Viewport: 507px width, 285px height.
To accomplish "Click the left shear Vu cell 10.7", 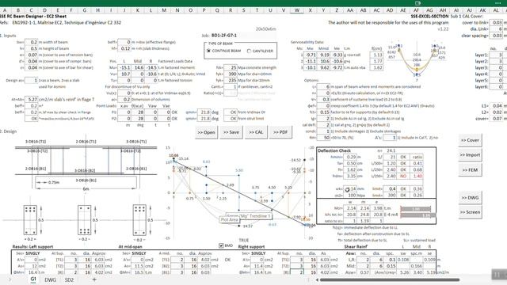I will pyautogui.click(x=124, y=74).
